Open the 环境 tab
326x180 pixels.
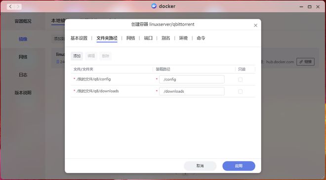pos(183,38)
